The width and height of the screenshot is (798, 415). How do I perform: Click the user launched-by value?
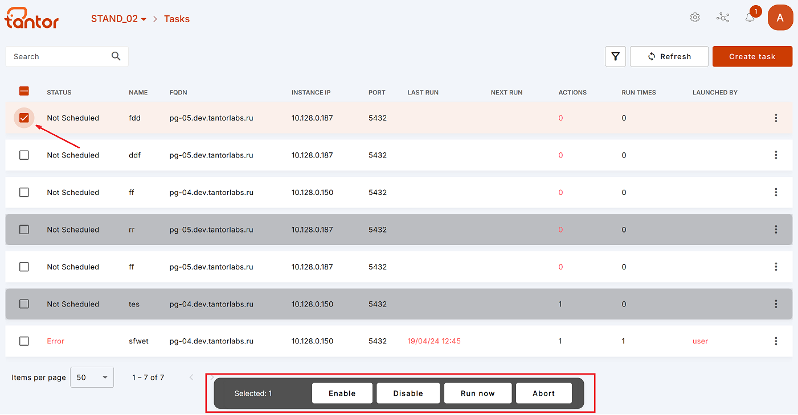pos(701,341)
